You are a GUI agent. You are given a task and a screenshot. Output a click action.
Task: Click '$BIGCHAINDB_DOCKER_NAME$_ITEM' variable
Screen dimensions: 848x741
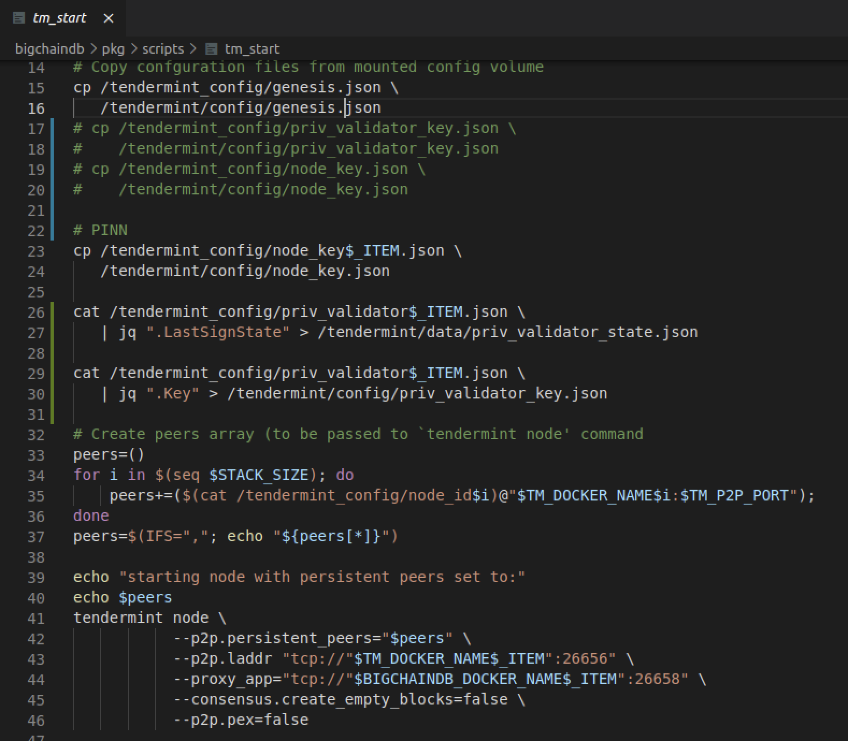coord(485,679)
